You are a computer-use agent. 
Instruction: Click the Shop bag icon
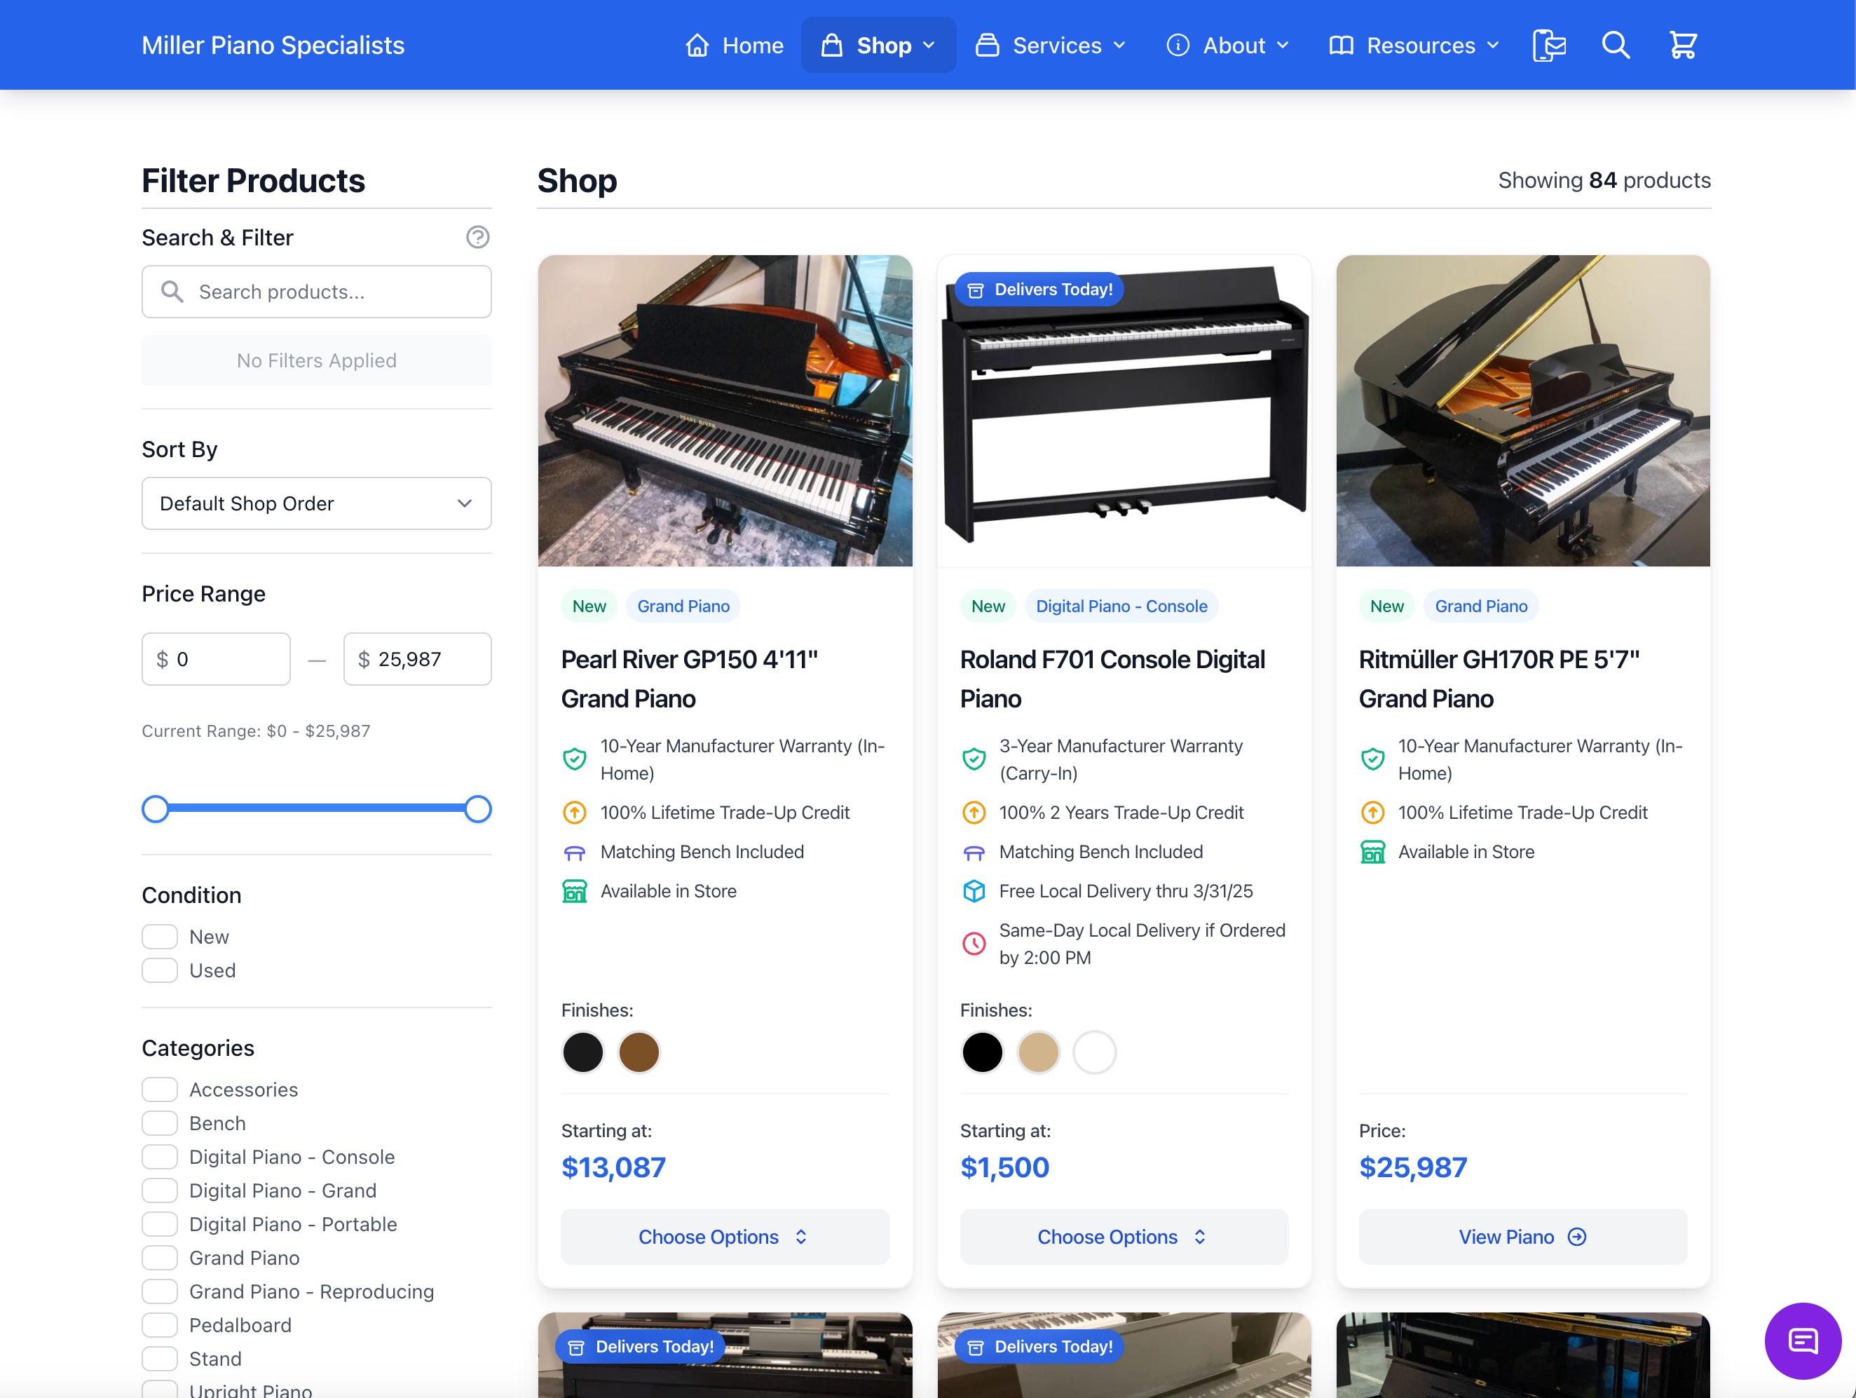point(831,46)
